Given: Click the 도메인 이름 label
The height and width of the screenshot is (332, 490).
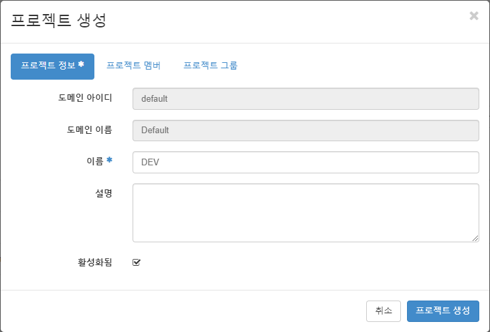Looking at the screenshot, I should point(90,130).
